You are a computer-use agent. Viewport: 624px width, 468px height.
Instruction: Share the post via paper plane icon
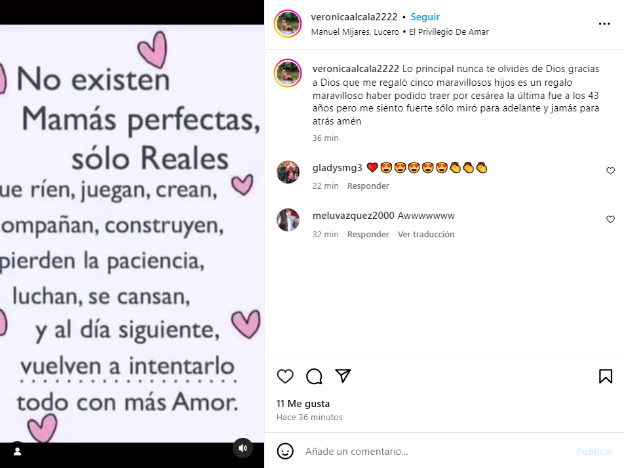343,376
